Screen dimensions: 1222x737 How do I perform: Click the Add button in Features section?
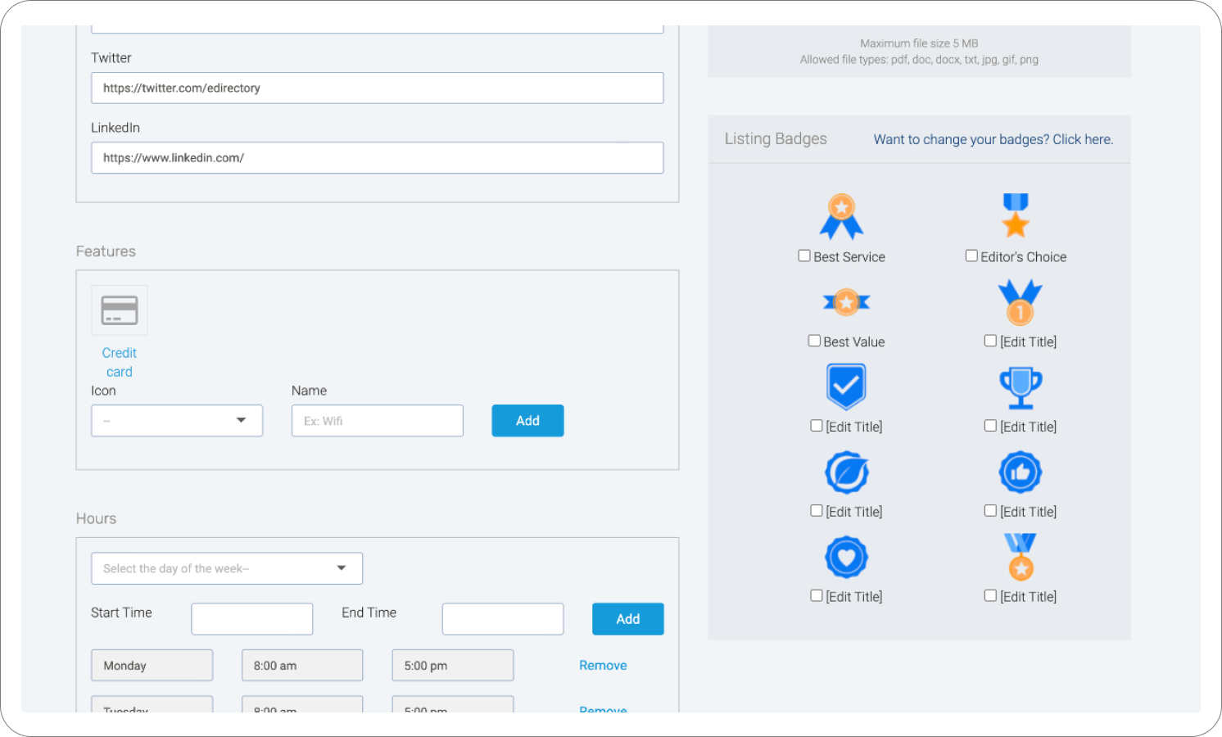pyautogui.click(x=527, y=421)
